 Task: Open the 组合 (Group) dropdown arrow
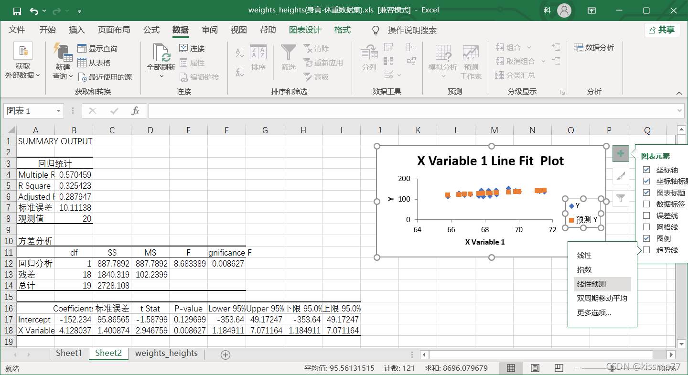point(529,47)
